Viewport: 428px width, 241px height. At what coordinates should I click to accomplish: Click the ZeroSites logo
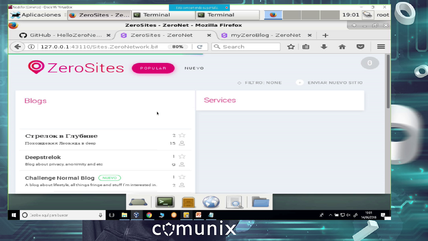click(76, 67)
